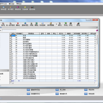The width and height of the screenshot is (103, 103).
Task: Click the copy icon right of dropdown arrow
Action: pyautogui.click(x=60, y=23)
